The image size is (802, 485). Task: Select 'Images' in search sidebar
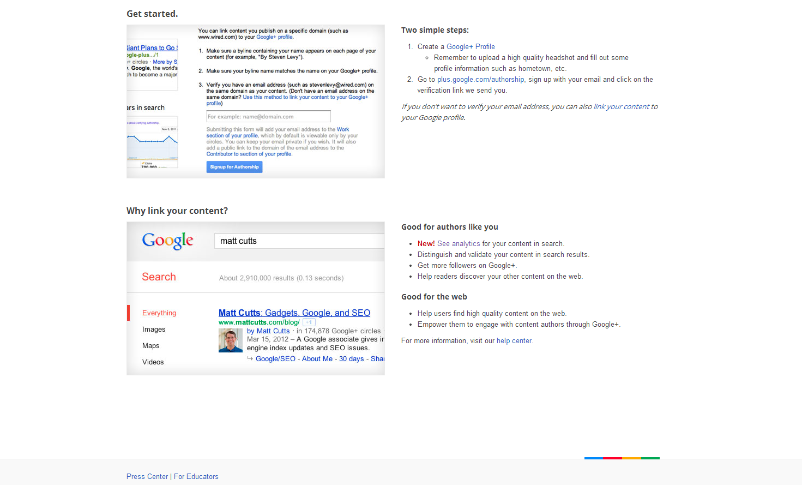pyautogui.click(x=154, y=330)
